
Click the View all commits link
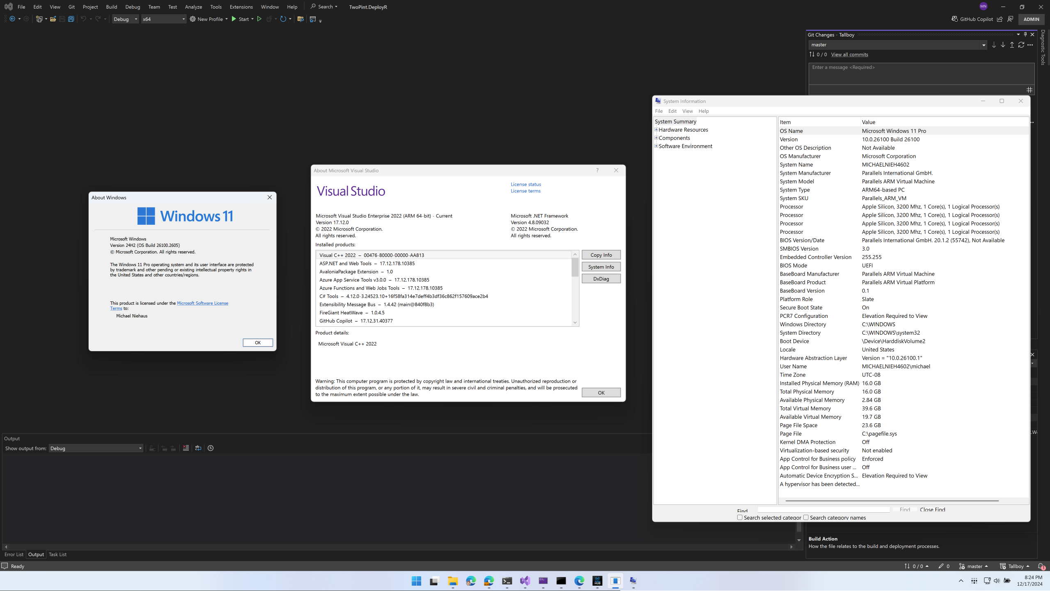tap(849, 54)
